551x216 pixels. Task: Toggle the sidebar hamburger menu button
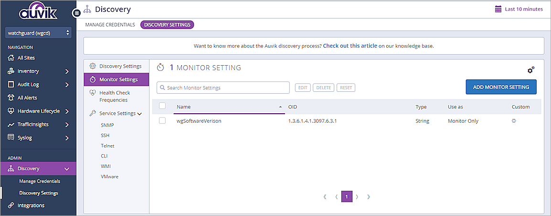pyautogui.click(x=76, y=13)
